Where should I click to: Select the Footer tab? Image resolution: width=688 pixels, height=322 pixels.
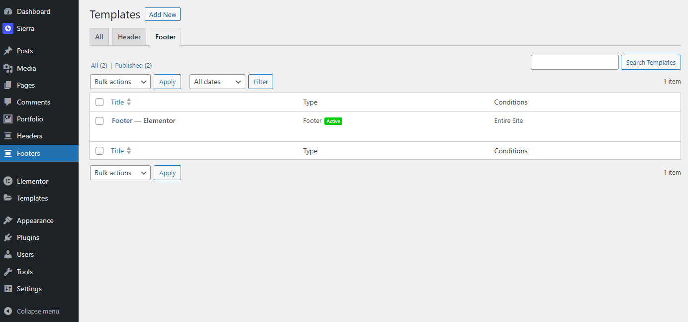click(166, 37)
